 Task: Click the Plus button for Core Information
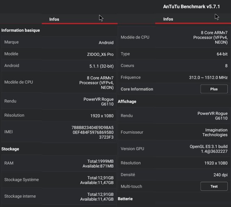click(x=214, y=89)
